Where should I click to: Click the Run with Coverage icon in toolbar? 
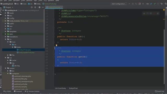pos(136,4)
